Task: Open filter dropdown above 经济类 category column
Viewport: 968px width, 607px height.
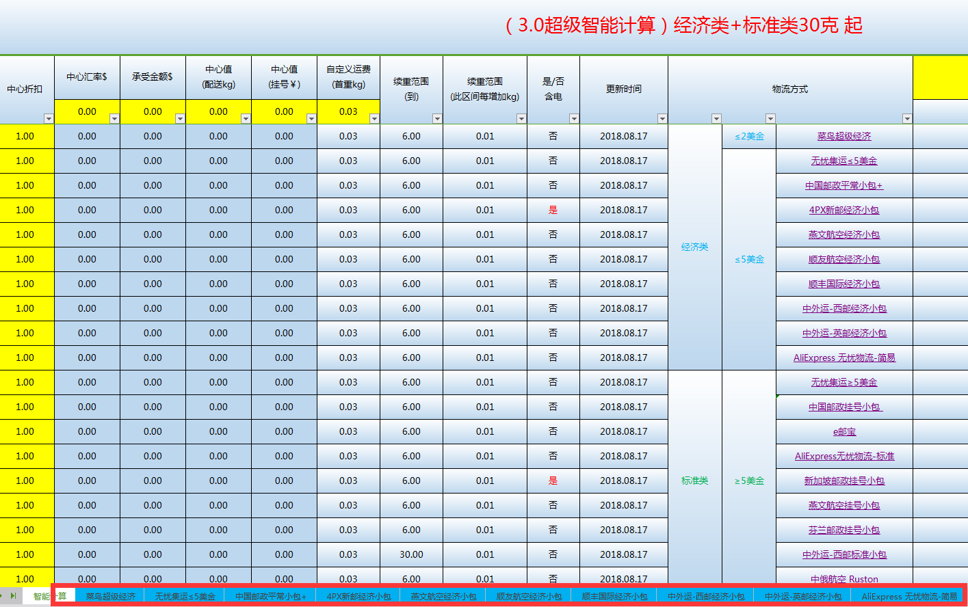Action: [x=716, y=119]
